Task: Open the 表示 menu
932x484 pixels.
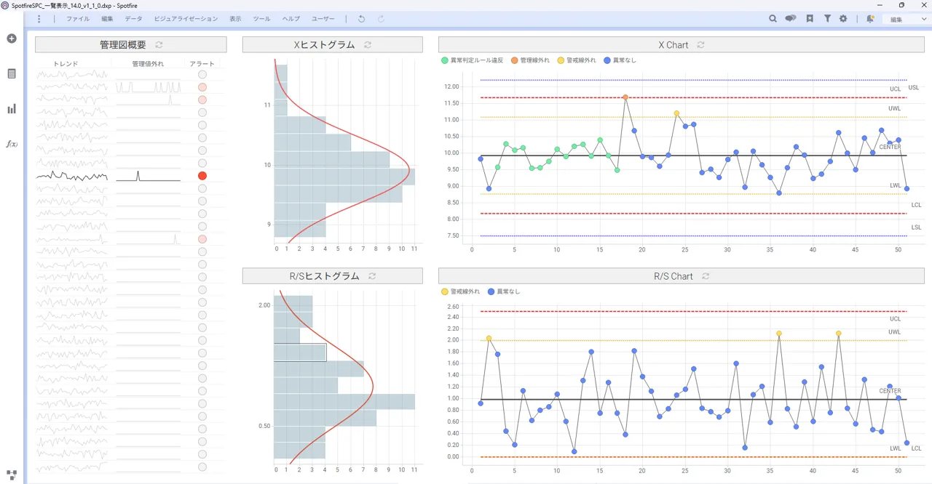Action: (235, 19)
